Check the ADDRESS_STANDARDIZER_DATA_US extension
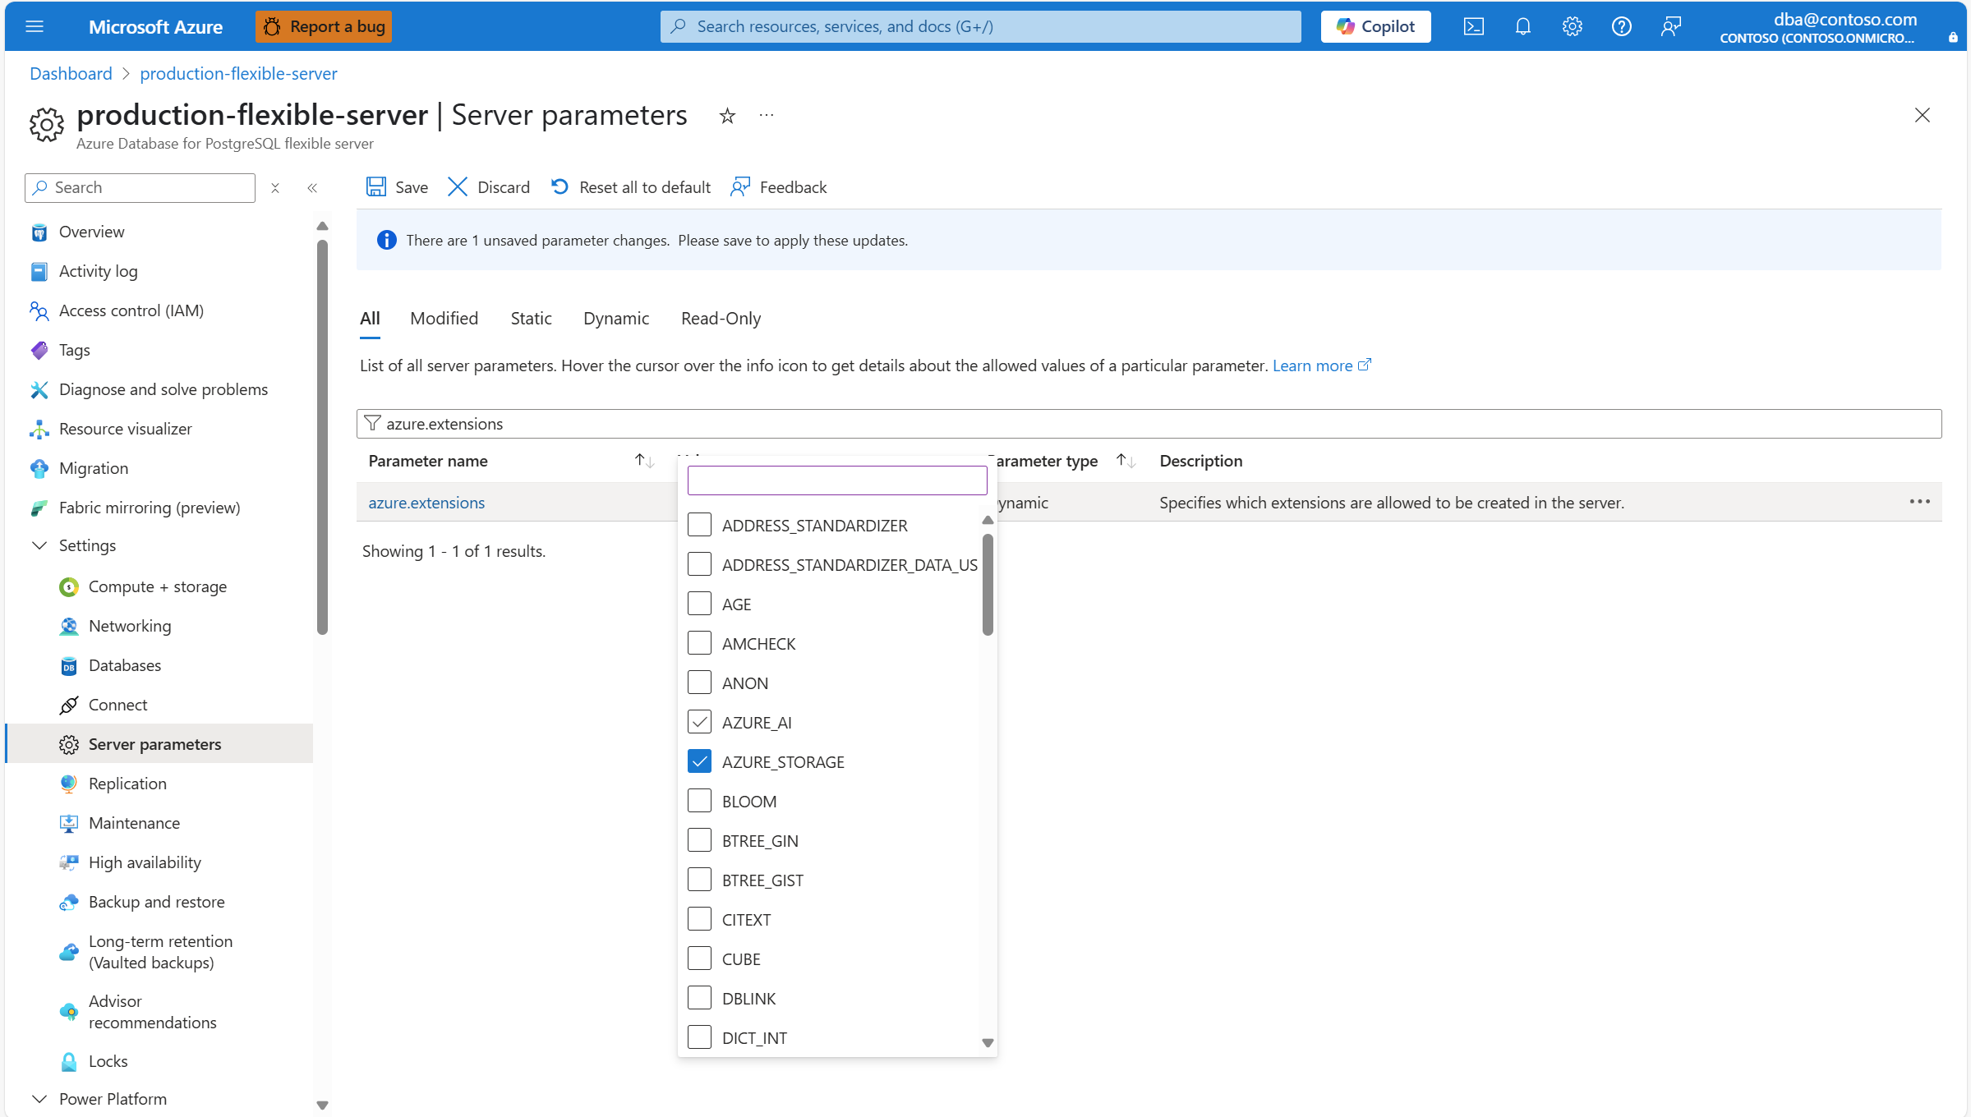The width and height of the screenshot is (1971, 1117). point(699,564)
